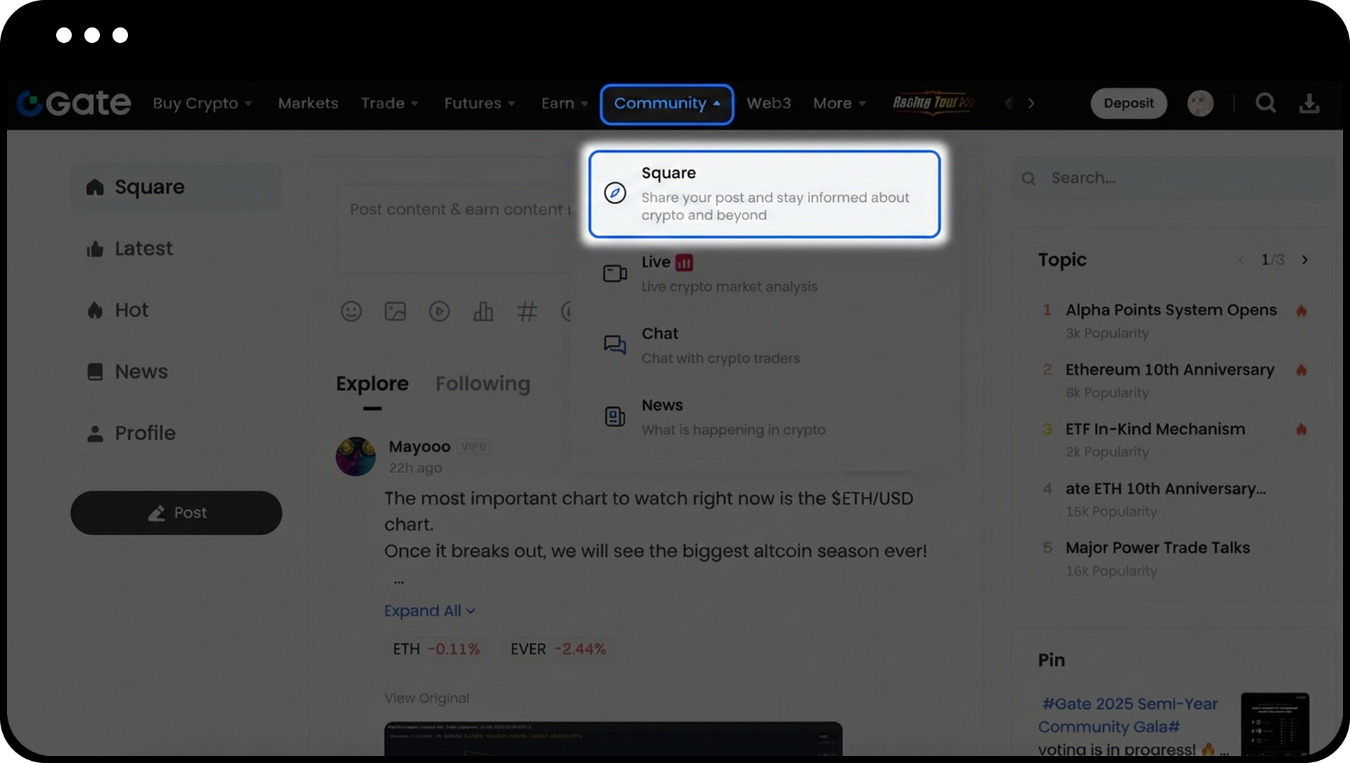1350x763 pixels.
Task: Collapse the Community dropdown menu
Action: tap(666, 104)
